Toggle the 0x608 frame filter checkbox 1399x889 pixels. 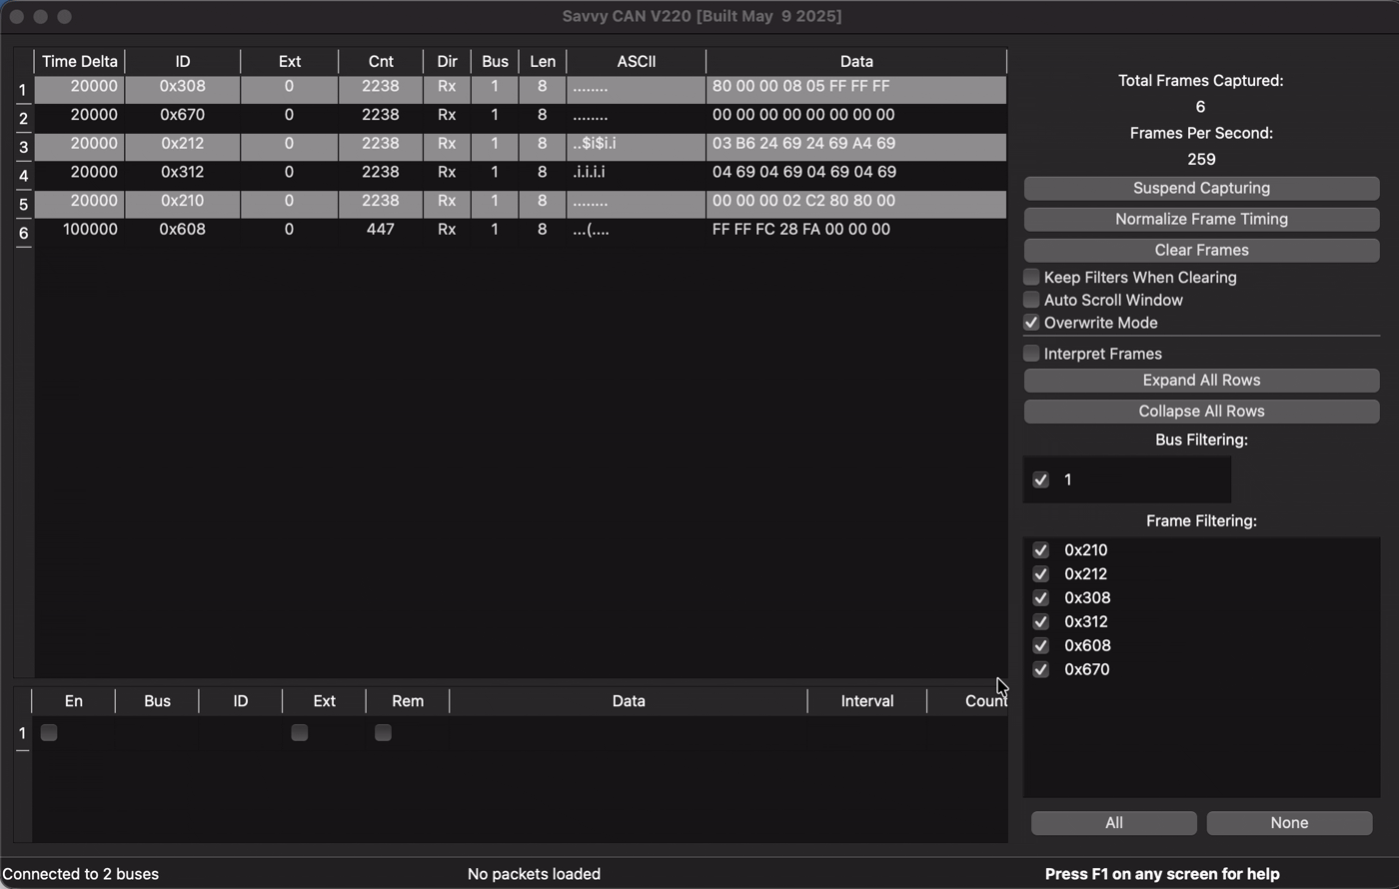pos(1040,646)
